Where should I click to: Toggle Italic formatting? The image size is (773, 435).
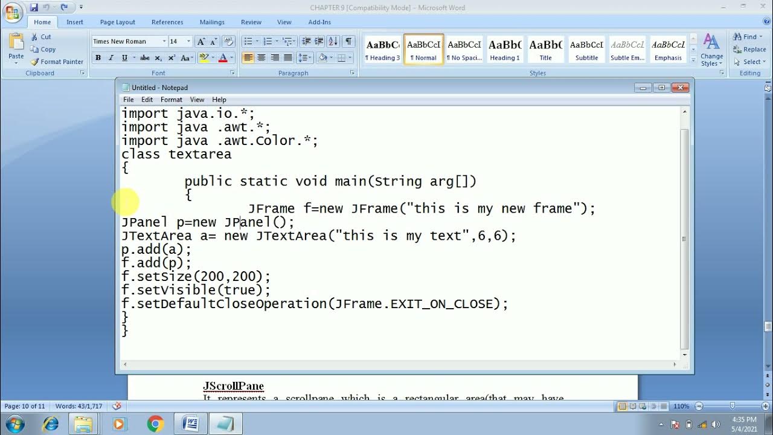tap(111, 58)
